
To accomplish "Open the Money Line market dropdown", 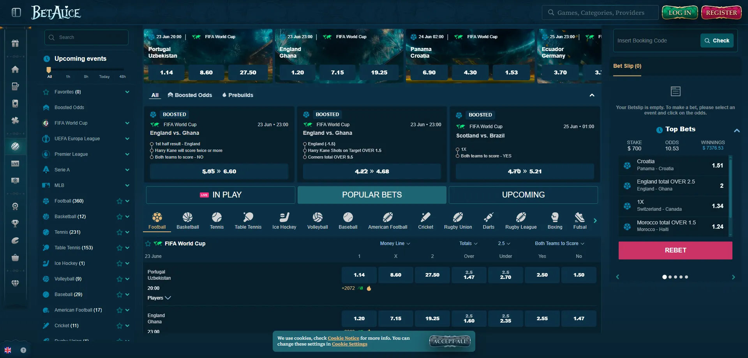I will 395,243.
